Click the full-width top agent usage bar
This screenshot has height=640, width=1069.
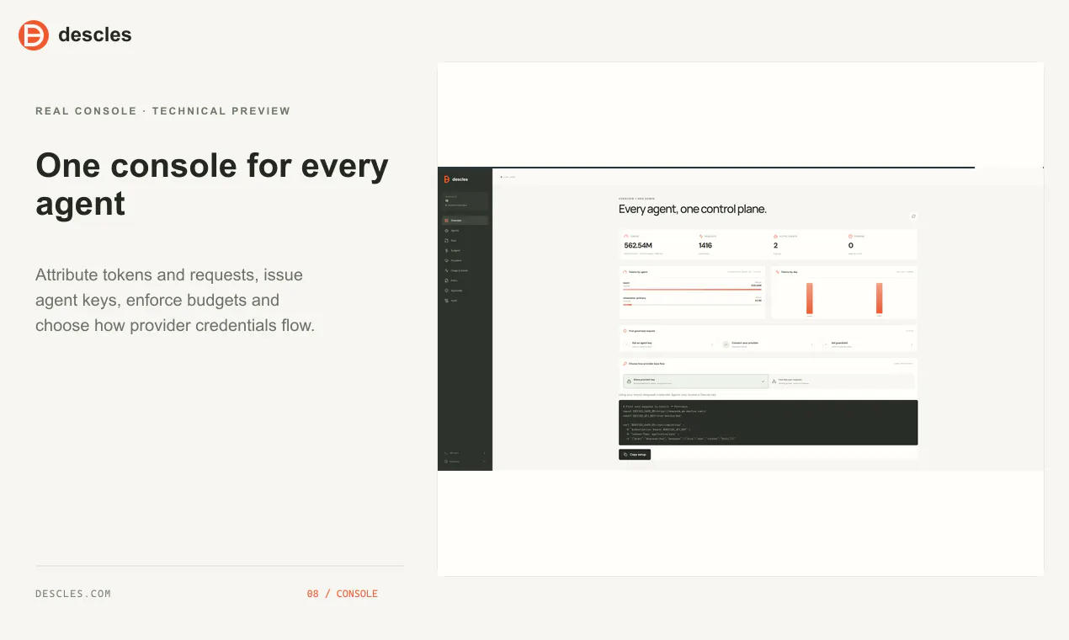coord(692,290)
